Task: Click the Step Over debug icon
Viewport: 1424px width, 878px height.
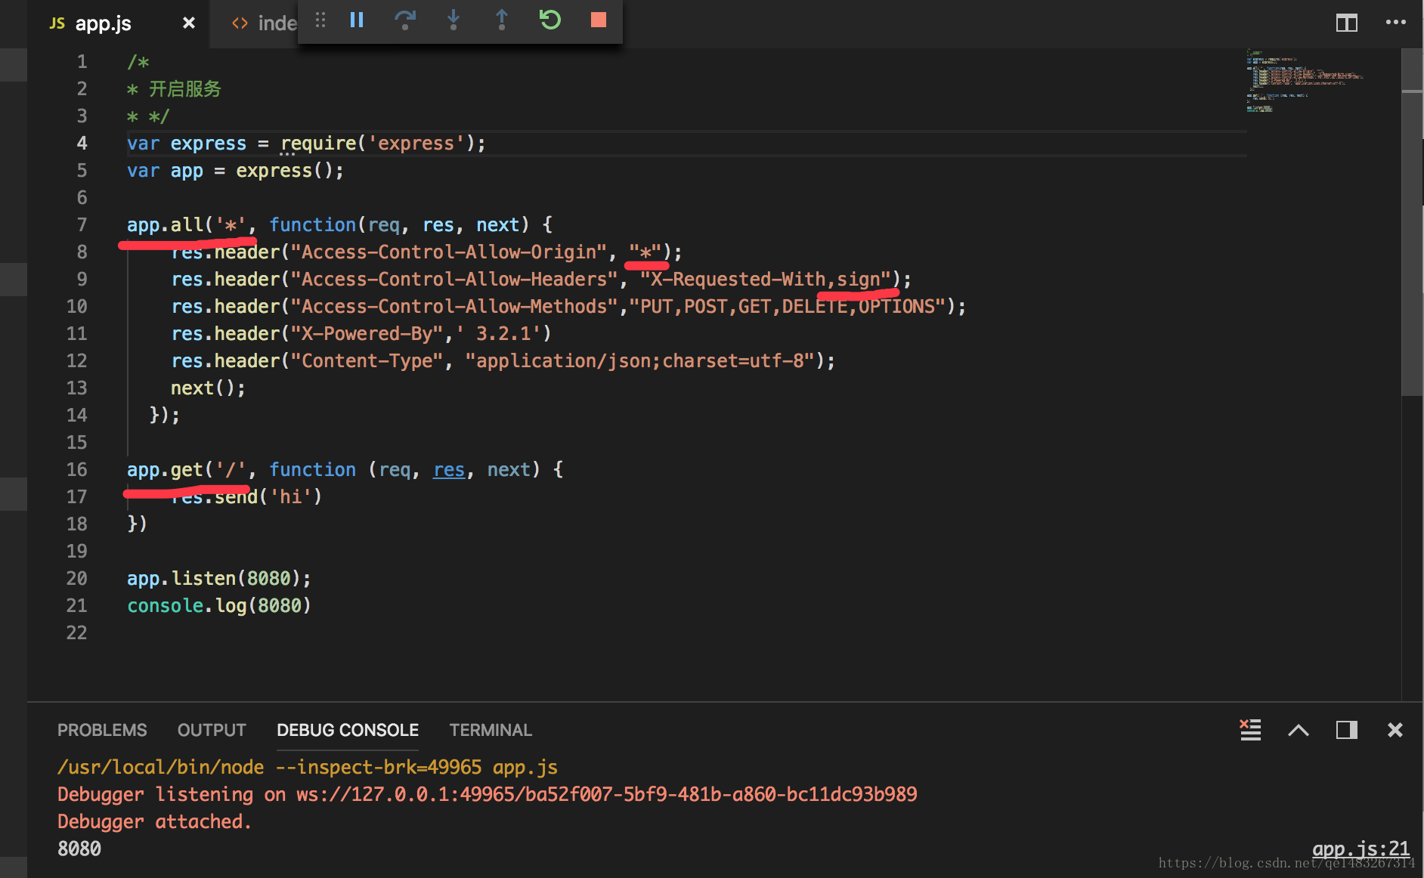Action: 405,20
